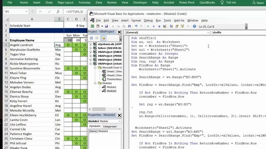Click formula bar Cancel X icon
Image resolution: width=266 pixels, height=149 pixels.
coord(40,12)
